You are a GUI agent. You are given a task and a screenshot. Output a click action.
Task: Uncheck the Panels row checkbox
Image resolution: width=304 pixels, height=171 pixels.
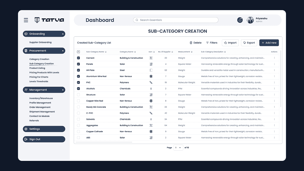[79, 64]
